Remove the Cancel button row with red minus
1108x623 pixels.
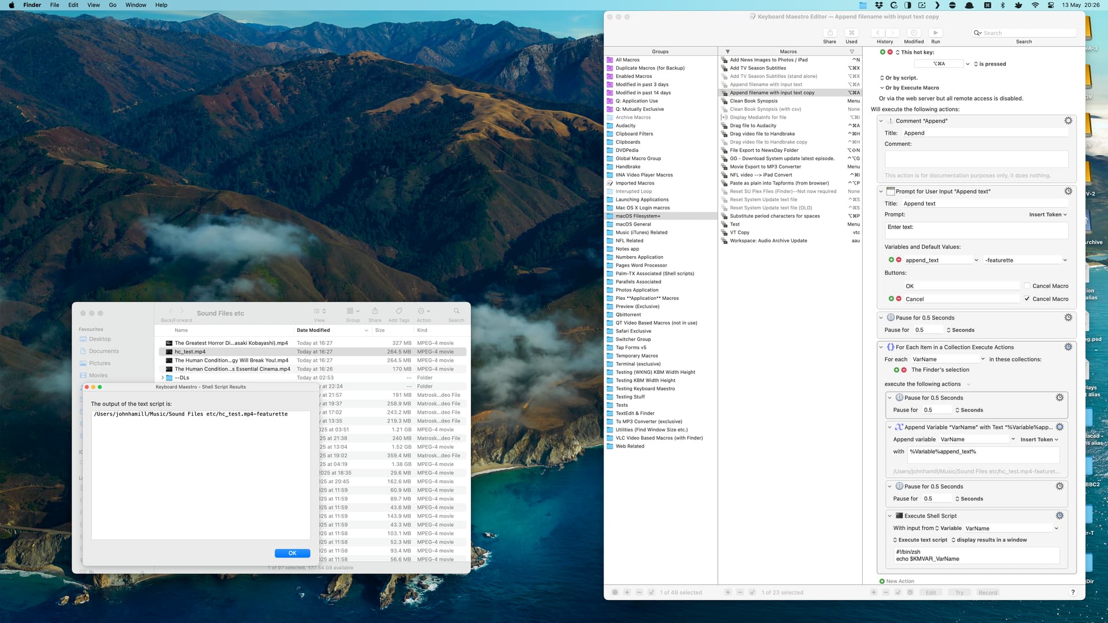click(899, 299)
